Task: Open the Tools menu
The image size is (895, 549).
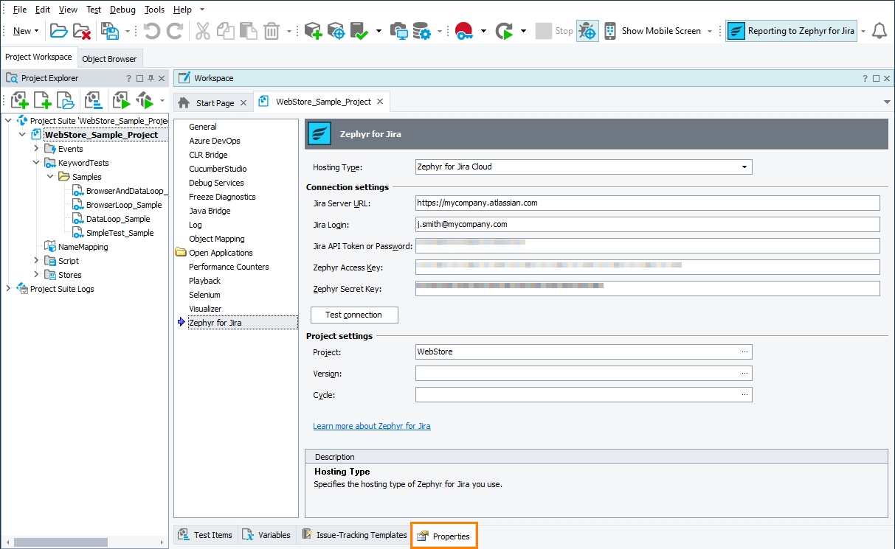Action: pyautogui.click(x=154, y=10)
